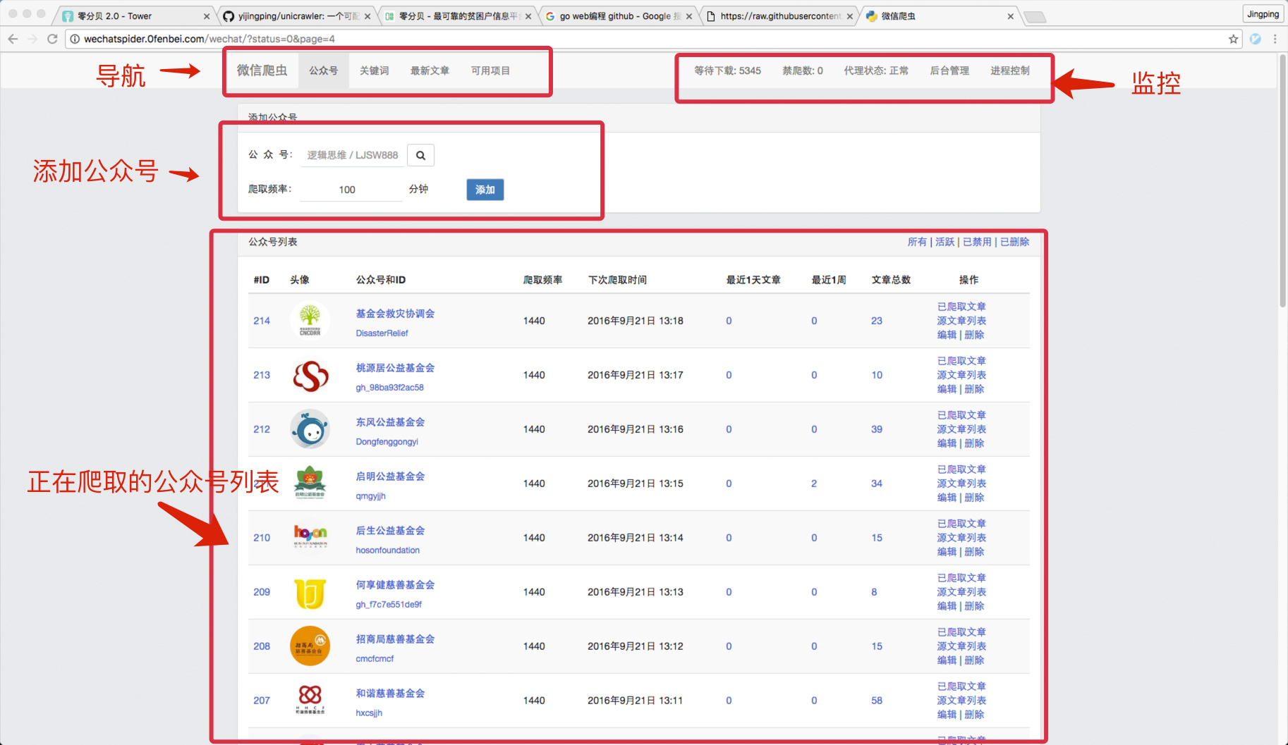Image resolution: width=1288 pixels, height=745 pixels.
Task: Open 进程控制 in the navbar
Action: tap(1010, 70)
